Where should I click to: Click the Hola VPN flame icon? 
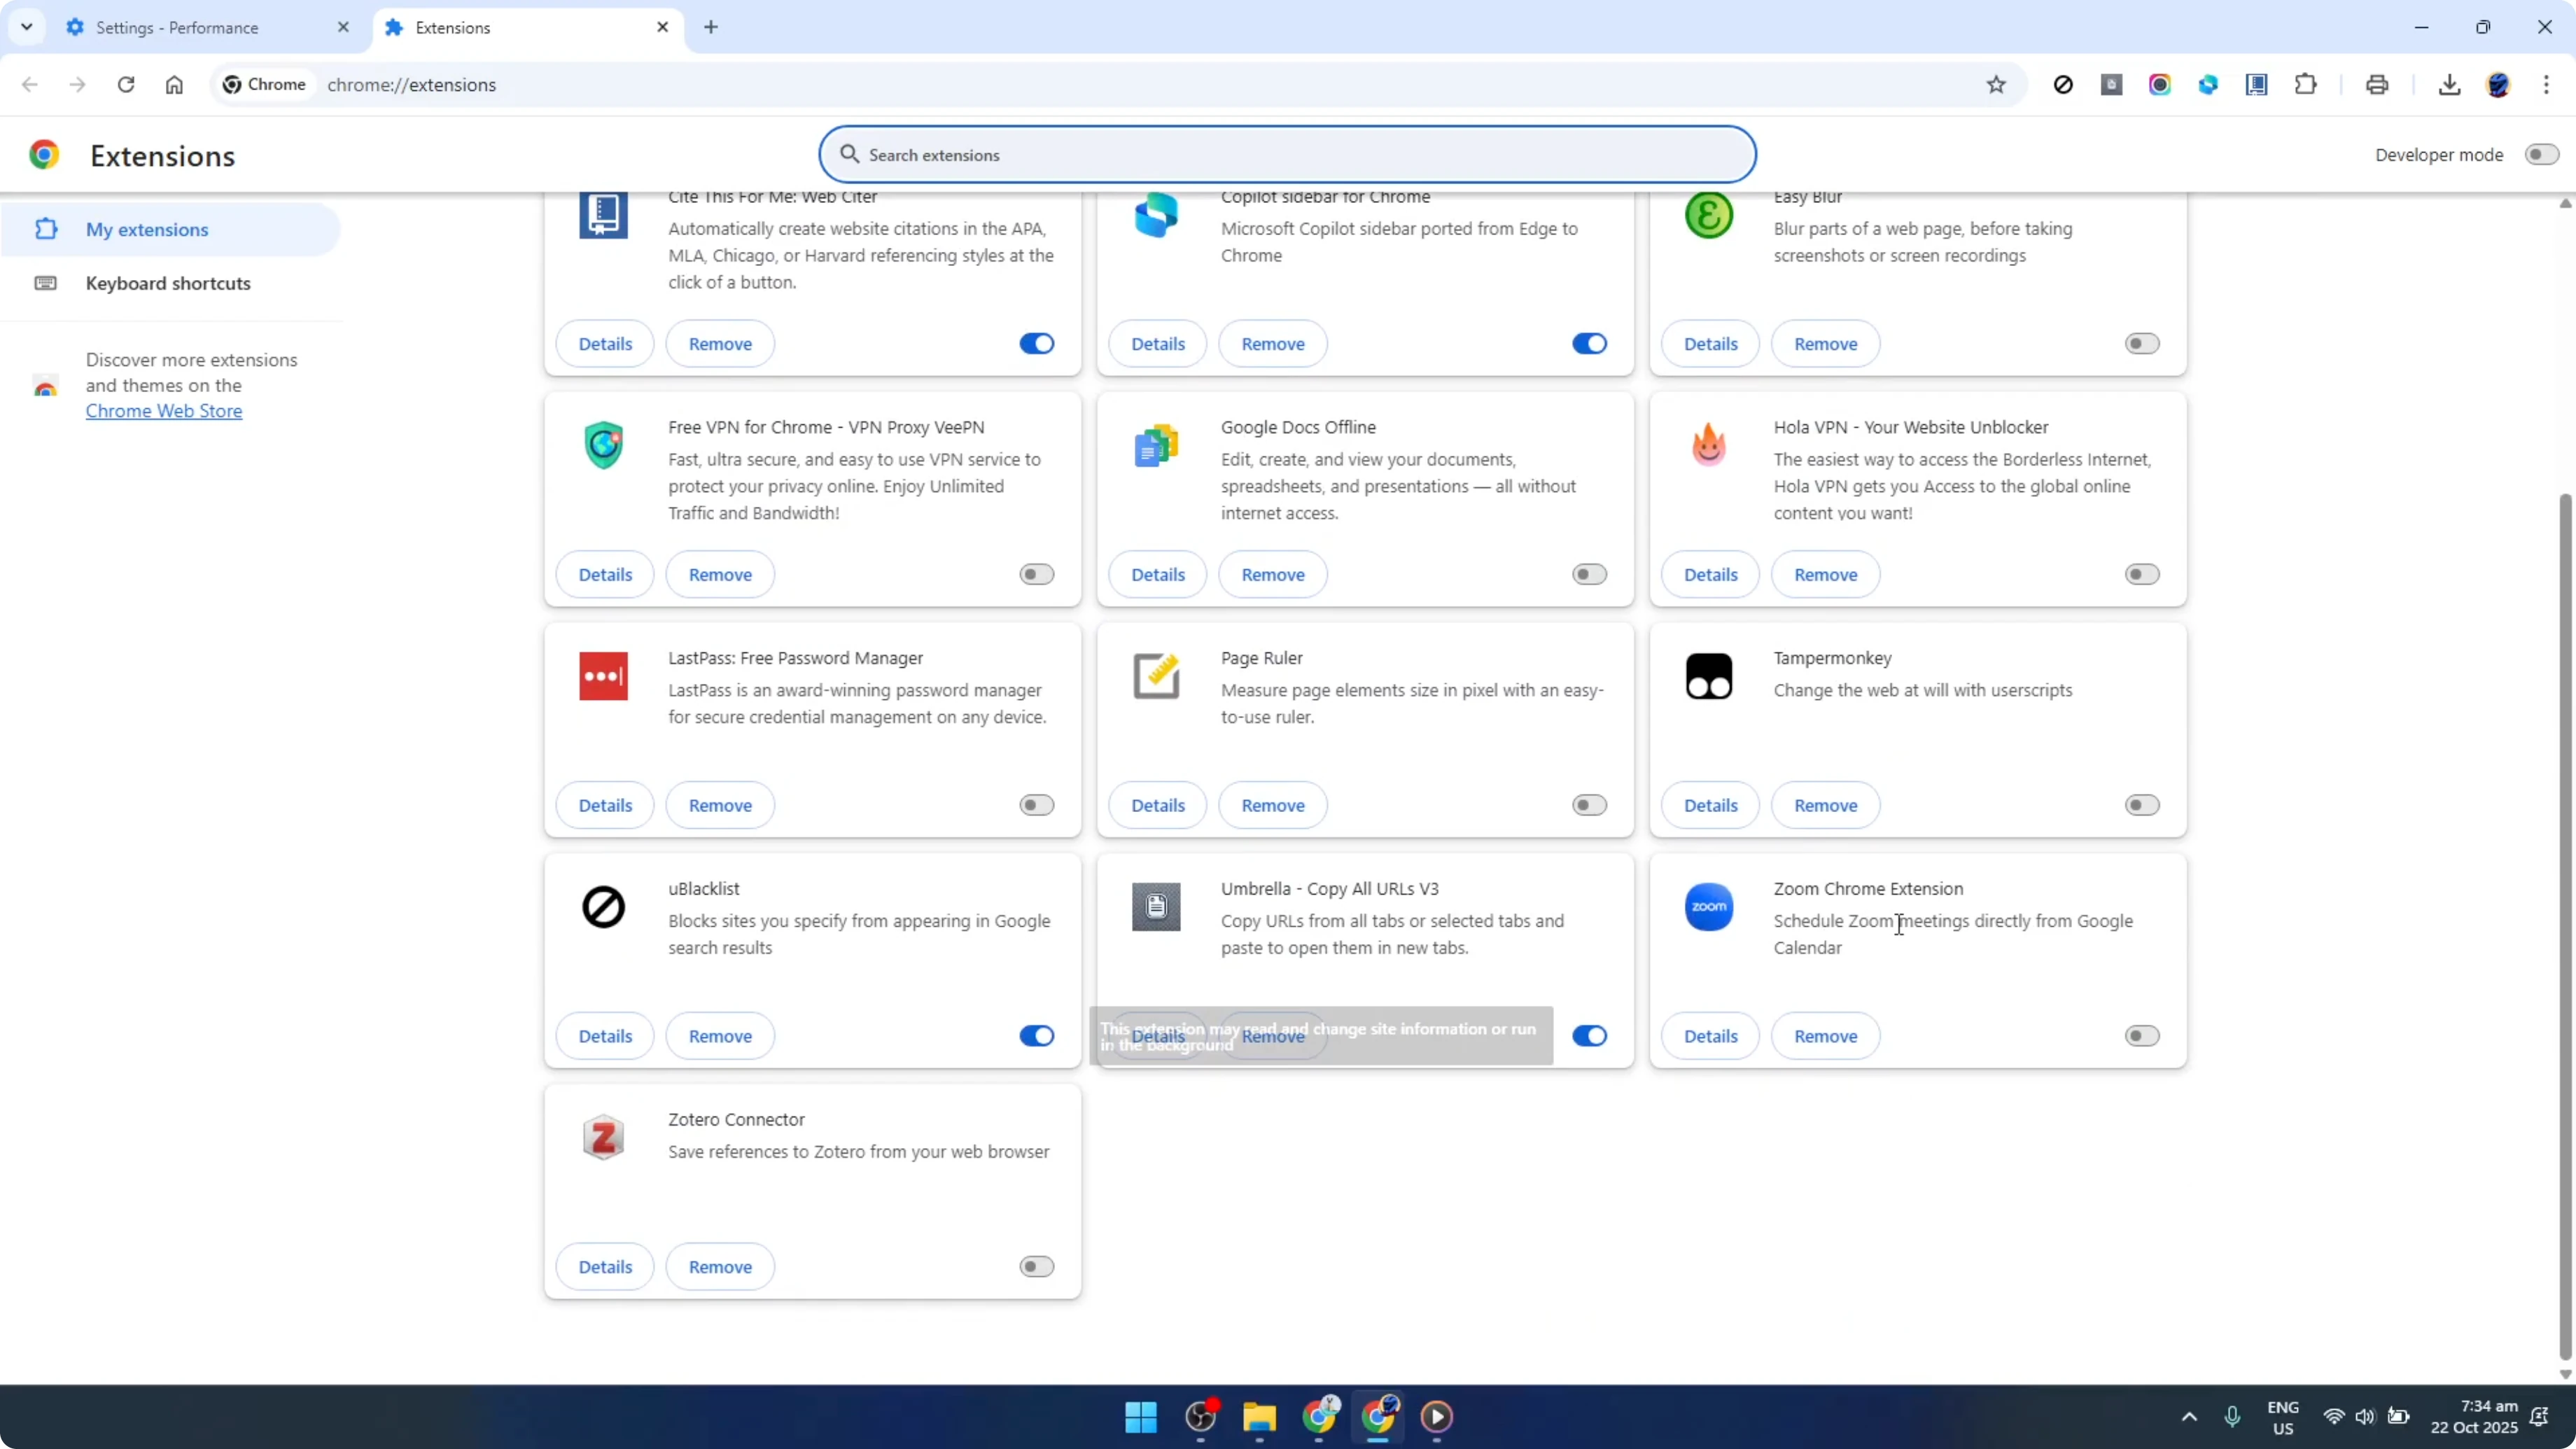point(1709,446)
